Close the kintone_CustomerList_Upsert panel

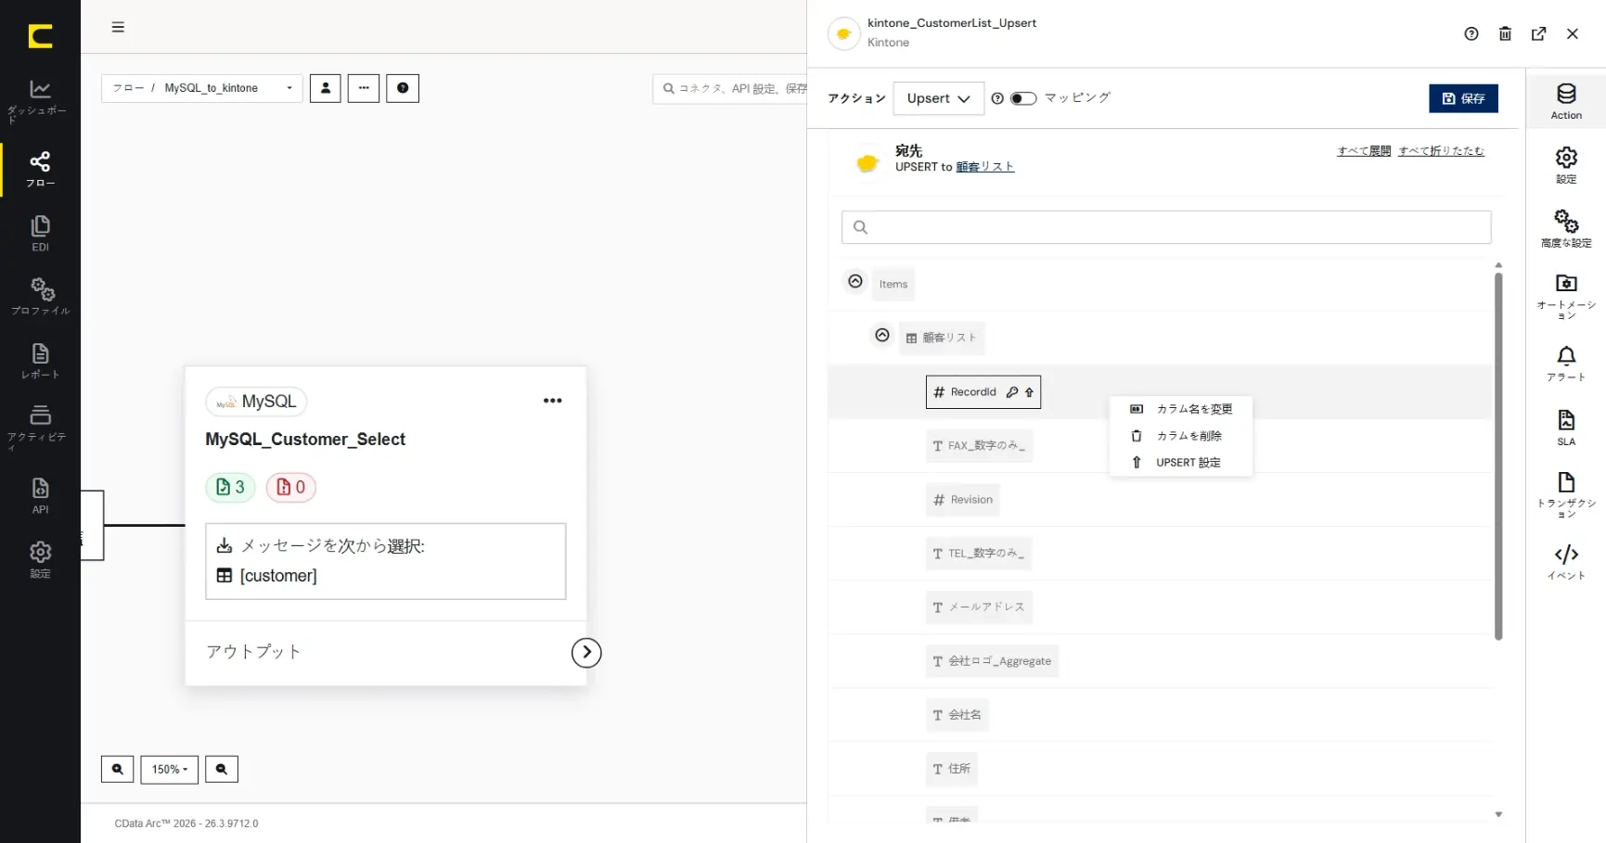tap(1573, 33)
